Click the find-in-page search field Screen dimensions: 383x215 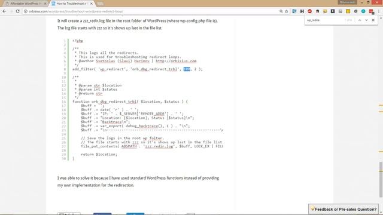click(325, 20)
